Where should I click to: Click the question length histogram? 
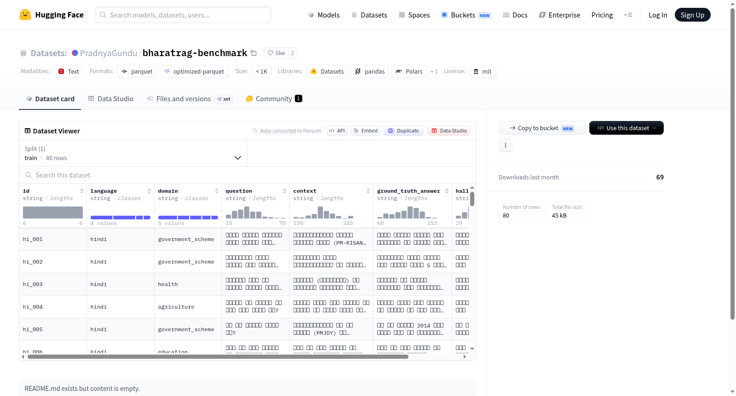click(x=256, y=212)
